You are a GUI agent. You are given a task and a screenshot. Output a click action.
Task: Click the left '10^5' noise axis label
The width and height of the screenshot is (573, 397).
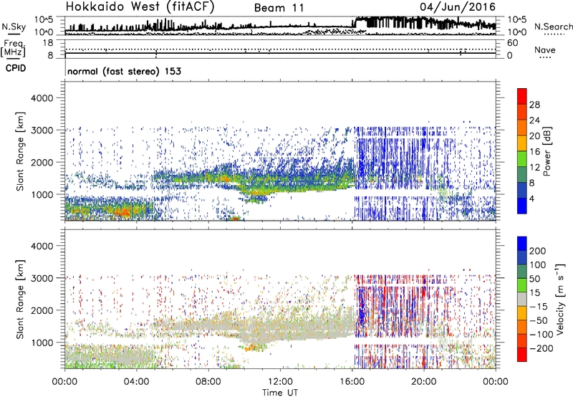point(44,20)
